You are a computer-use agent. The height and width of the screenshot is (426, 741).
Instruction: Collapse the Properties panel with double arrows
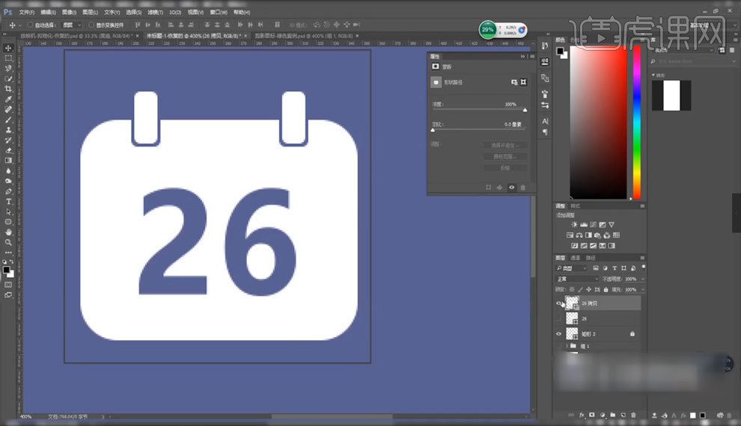[522, 56]
